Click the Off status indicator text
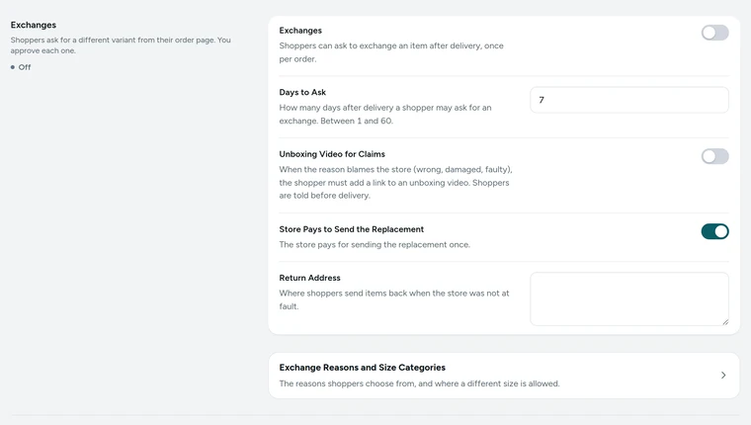Screen dimensions: 751x425 click(25, 67)
